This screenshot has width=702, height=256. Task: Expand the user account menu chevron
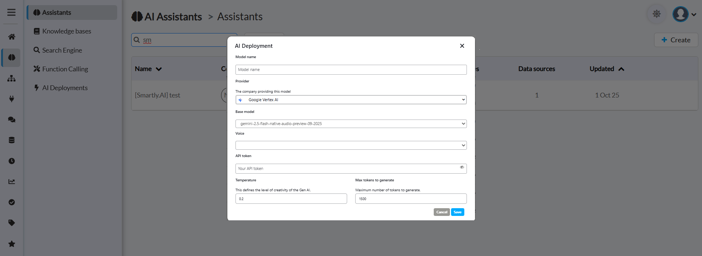pos(694,15)
